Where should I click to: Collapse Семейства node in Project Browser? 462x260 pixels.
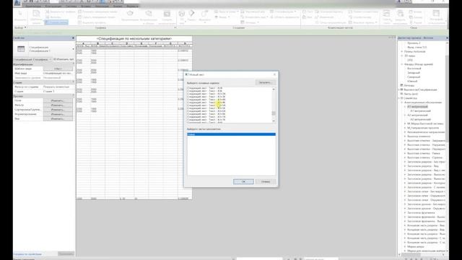point(399,98)
